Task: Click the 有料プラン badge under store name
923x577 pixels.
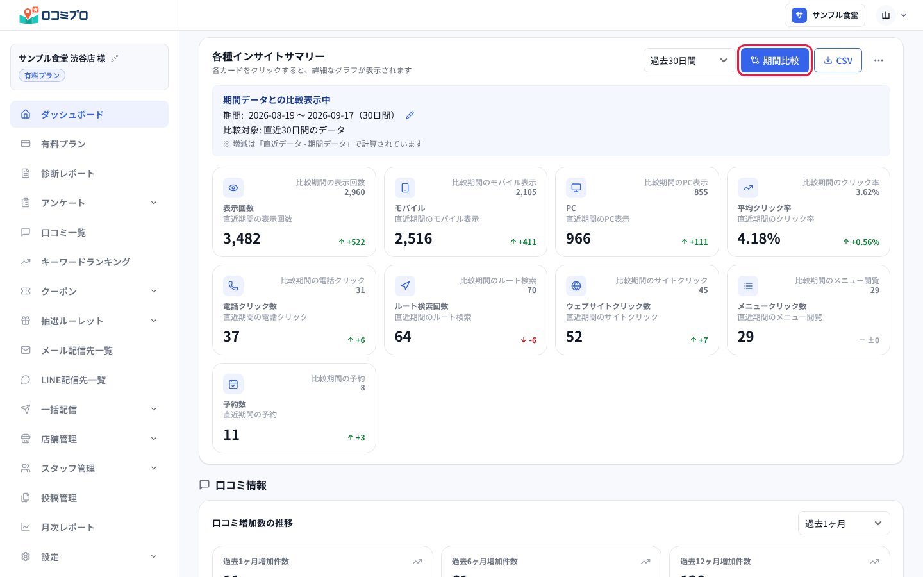Action: 42,76
